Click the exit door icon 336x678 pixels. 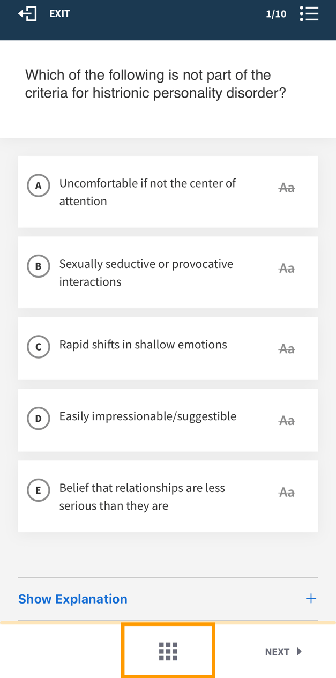tap(27, 14)
